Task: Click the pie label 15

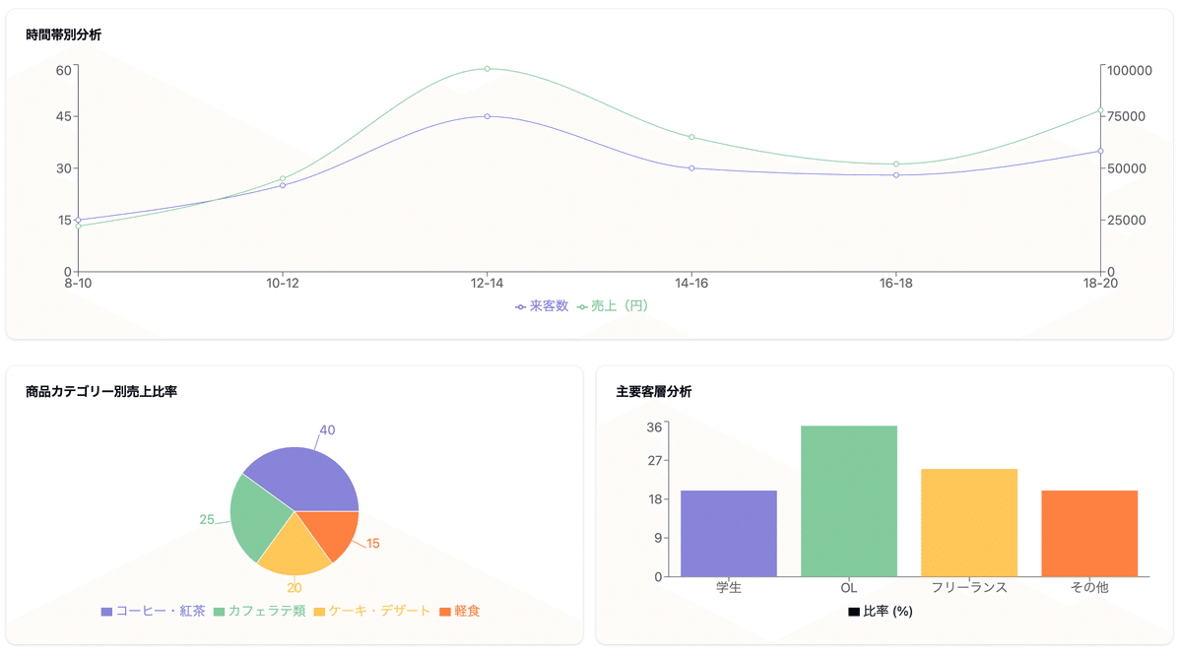Action: click(373, 544)
